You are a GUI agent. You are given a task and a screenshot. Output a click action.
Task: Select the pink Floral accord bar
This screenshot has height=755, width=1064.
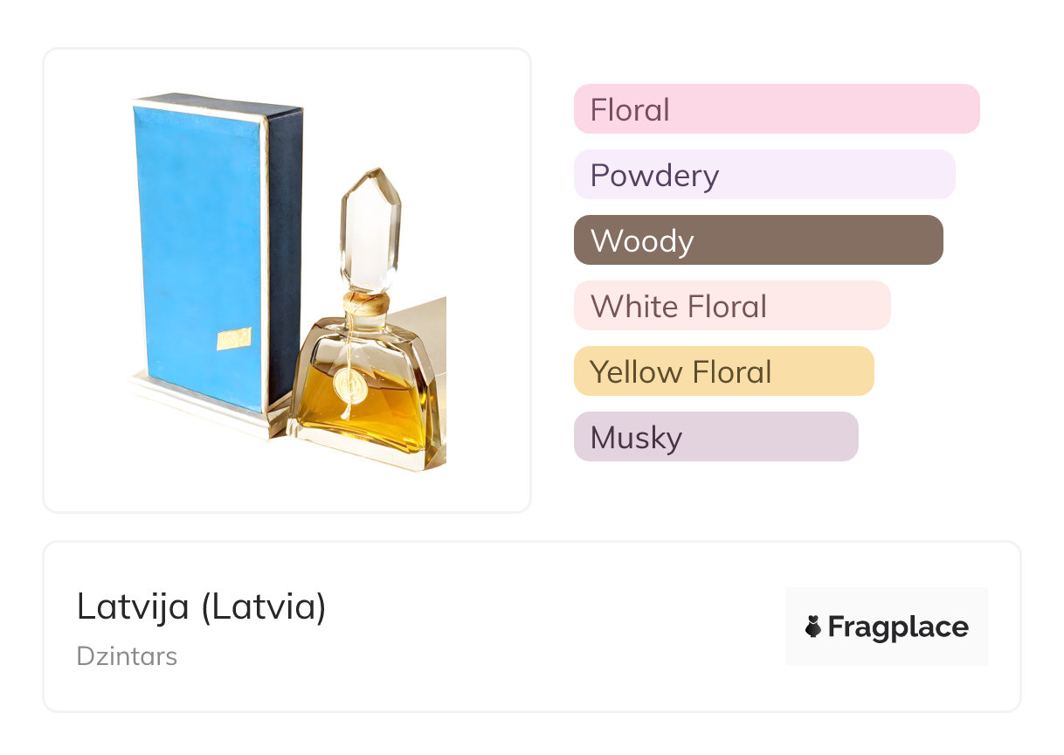click(x=776, y=109)
